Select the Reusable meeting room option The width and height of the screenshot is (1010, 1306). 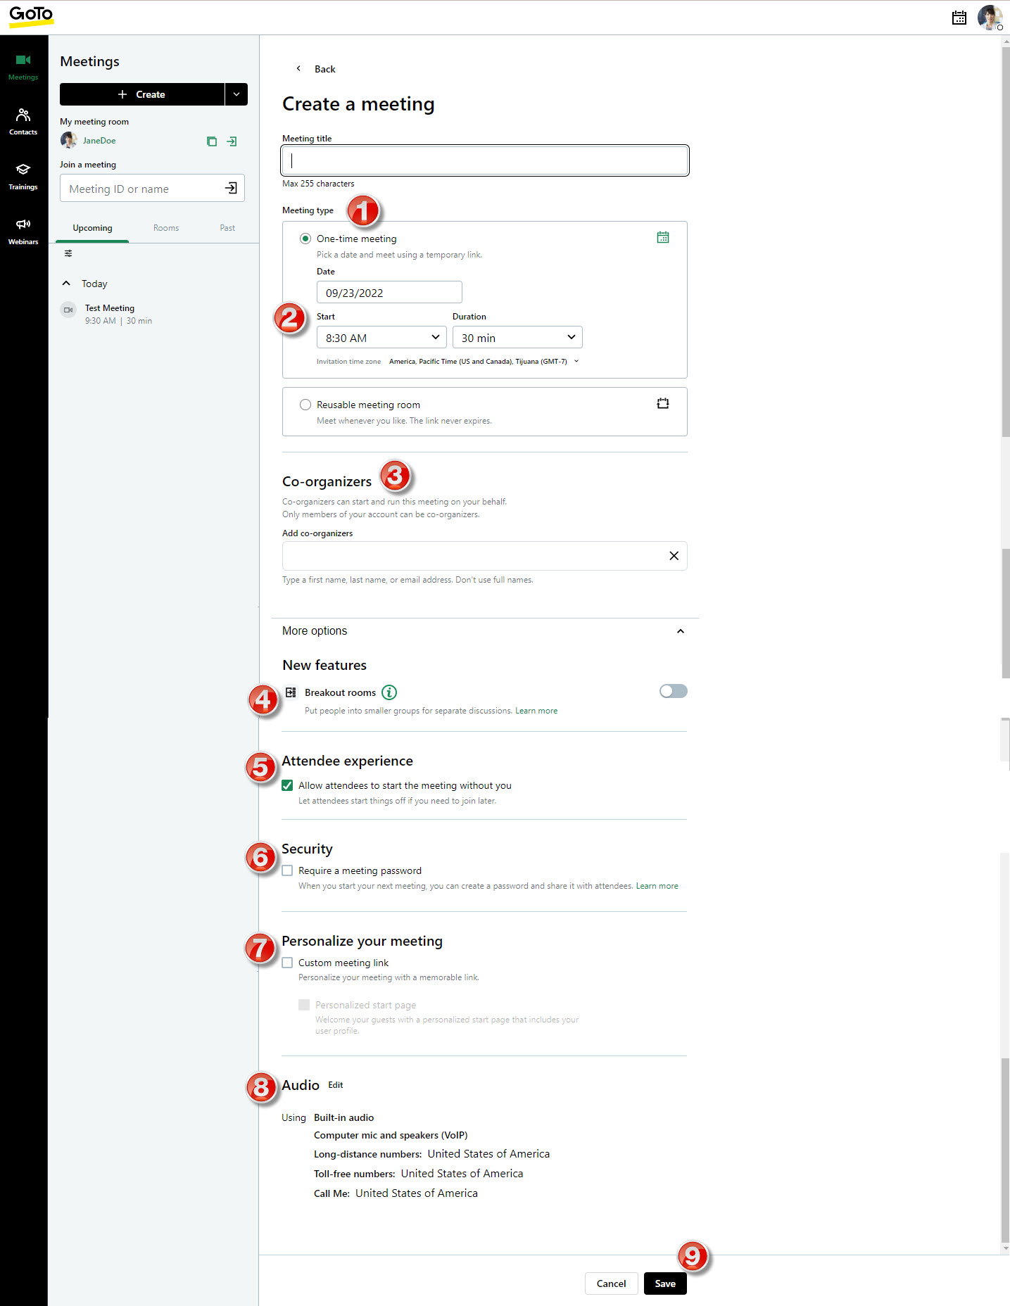pos(305,405)
